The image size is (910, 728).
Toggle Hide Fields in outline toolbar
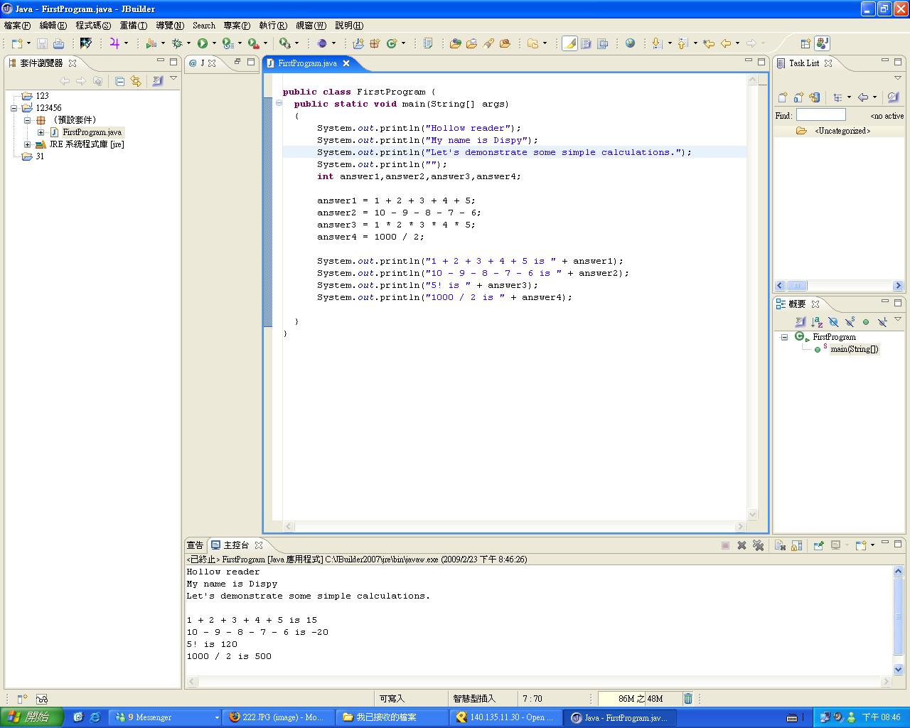(x=833, y=322)
